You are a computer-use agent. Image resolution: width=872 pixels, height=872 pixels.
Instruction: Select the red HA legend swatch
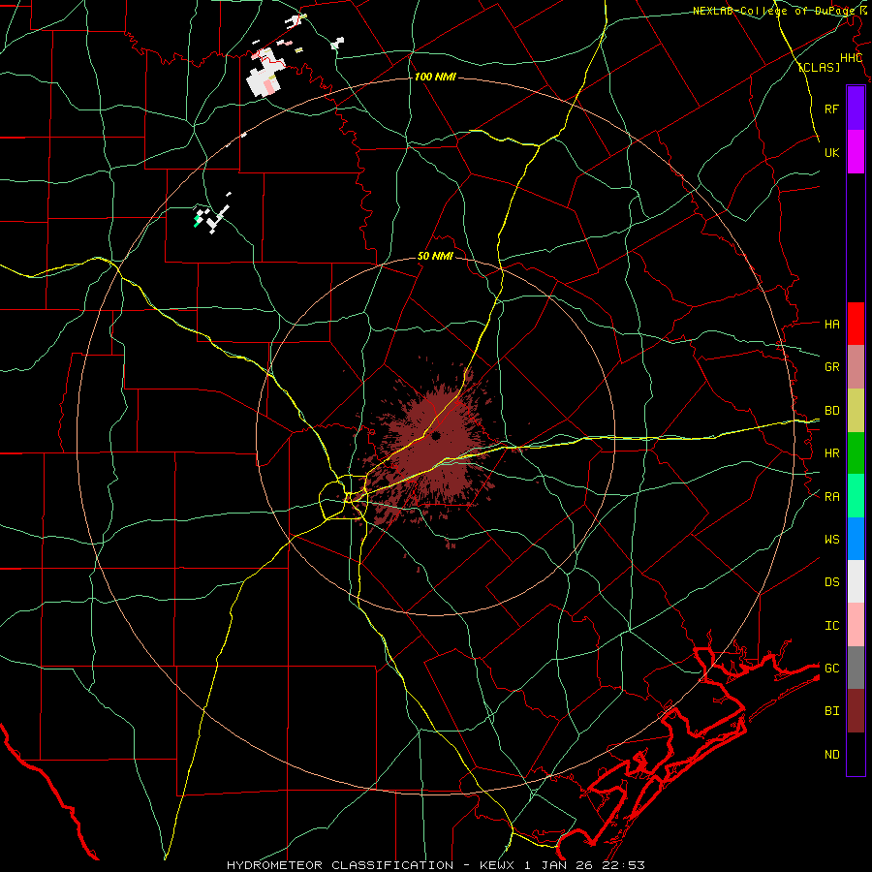pos(856,324)
